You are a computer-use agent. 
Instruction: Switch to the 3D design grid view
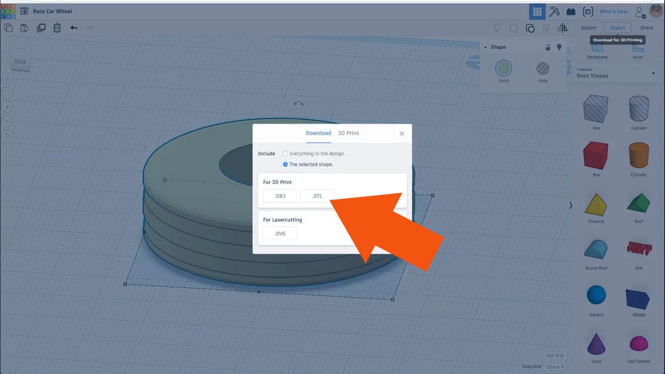click(537, 11)
